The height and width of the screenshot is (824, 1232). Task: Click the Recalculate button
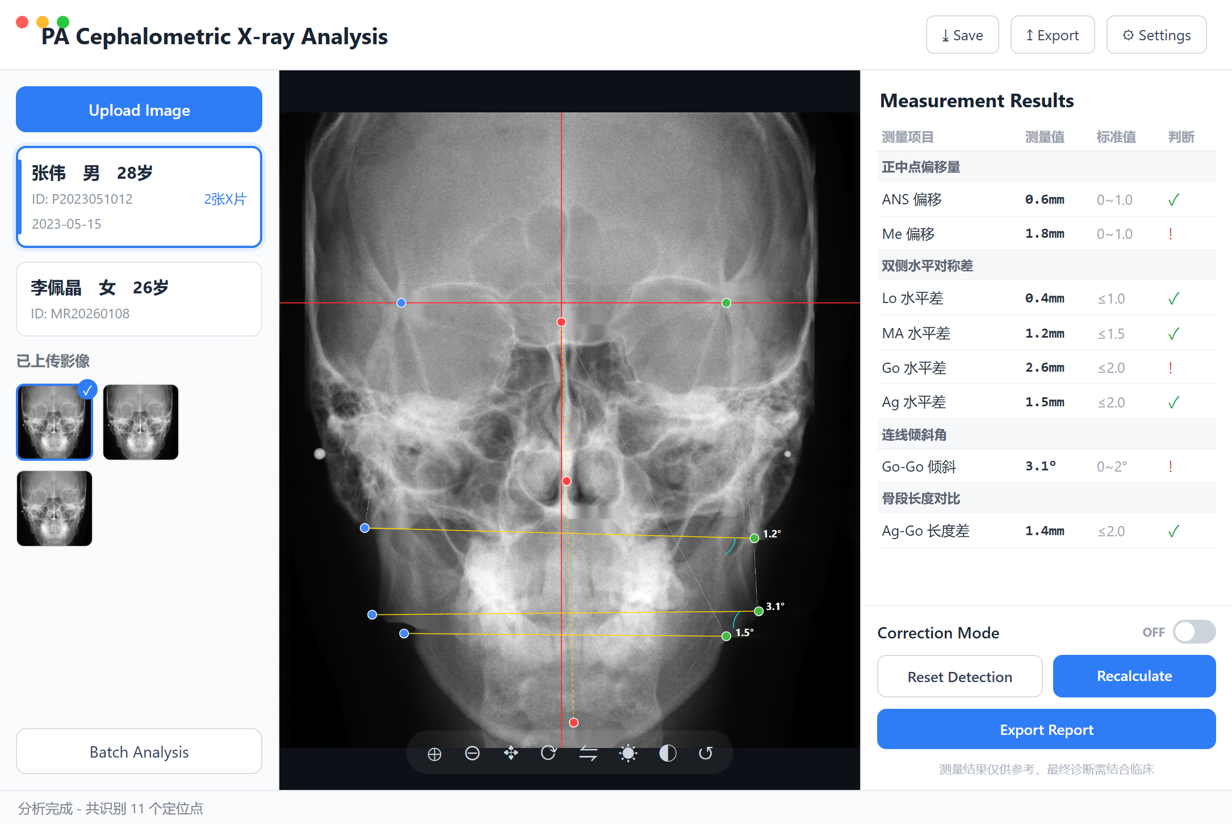click(x=1134, y=676)
